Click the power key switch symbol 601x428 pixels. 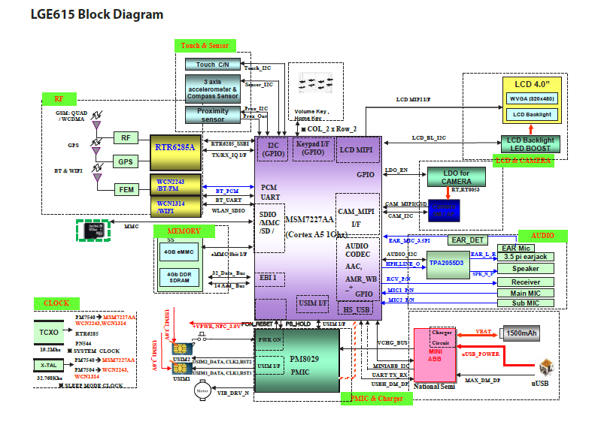click(x=202, y=336)
